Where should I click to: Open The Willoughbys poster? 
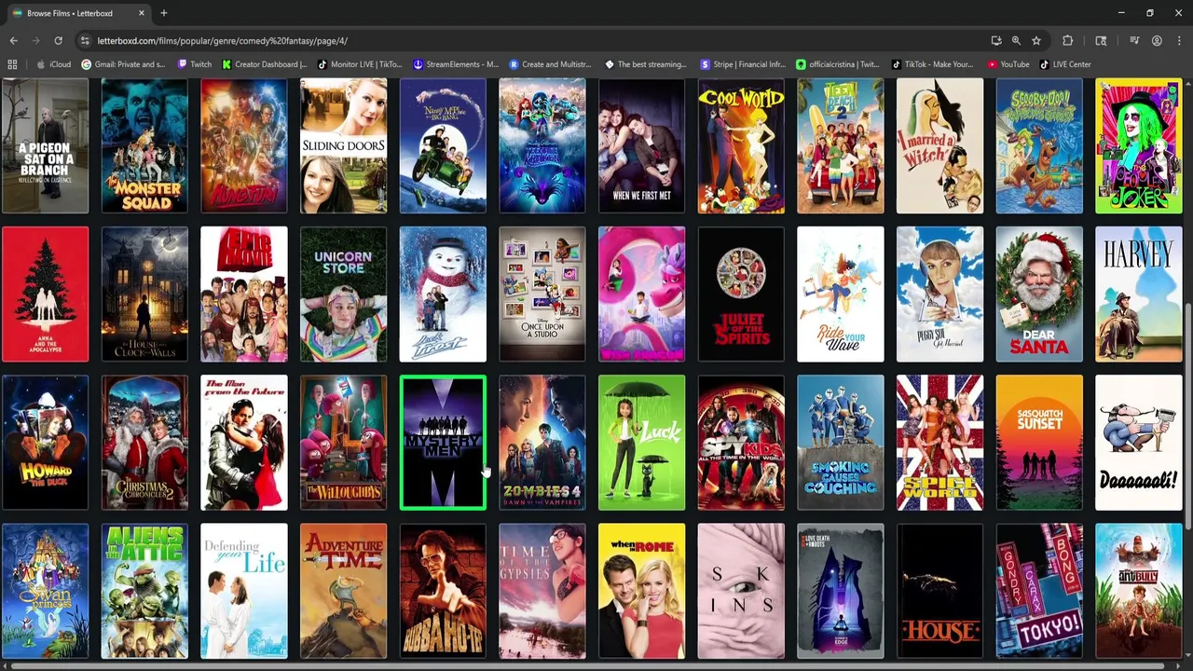(343, 443)
